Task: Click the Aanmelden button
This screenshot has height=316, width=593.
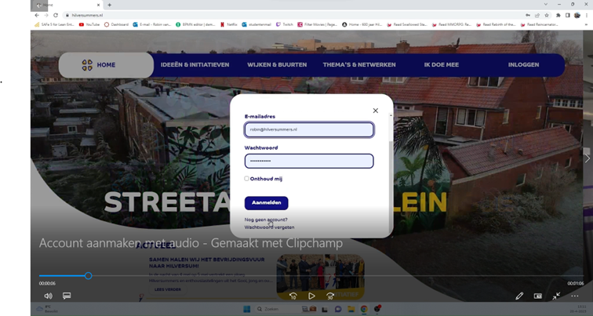Action: click(x=266, y=203)
